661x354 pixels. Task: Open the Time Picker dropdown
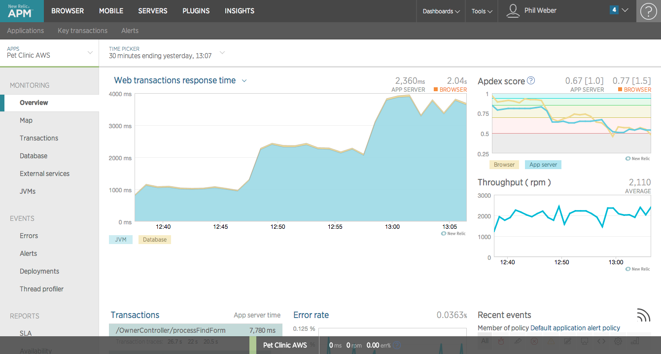pos(167,52)
